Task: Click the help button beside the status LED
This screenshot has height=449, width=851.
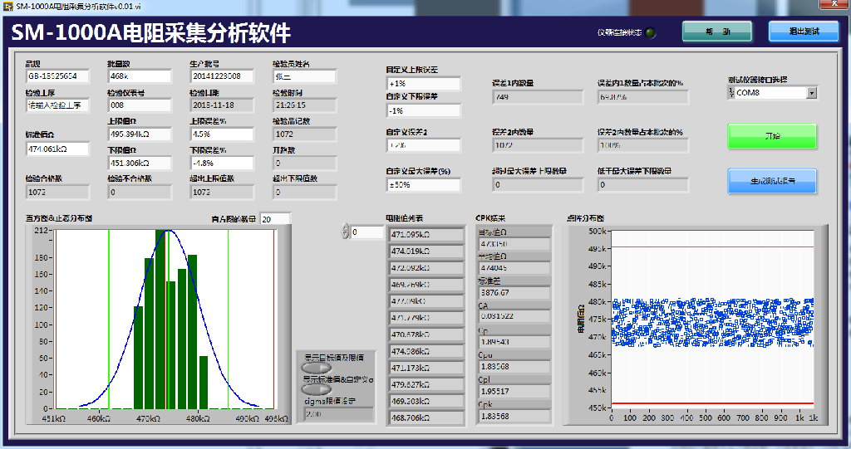Action: [x=716, y=31]
